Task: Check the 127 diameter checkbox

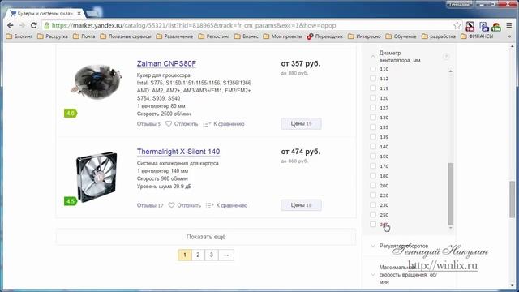Action: (x=373, y=108)
